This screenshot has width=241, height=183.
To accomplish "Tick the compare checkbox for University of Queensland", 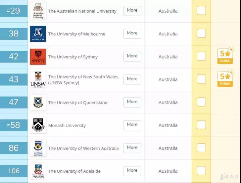I will point(201,102).
